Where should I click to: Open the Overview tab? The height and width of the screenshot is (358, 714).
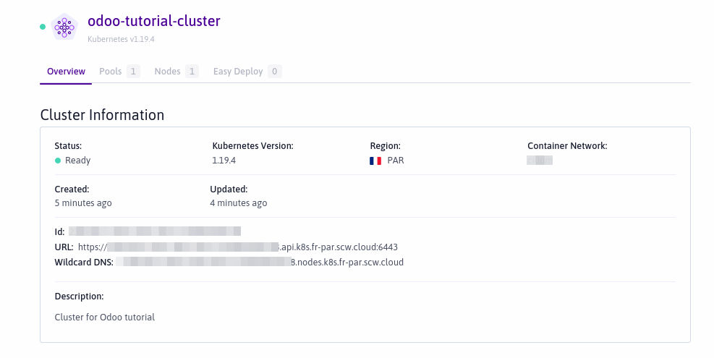pos(66,72)
